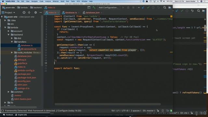Click the Scroll from Source target icon
Image resolution: width=208 pixels, height=117 pixels.
pyautogui.click(x=24, y=12)
